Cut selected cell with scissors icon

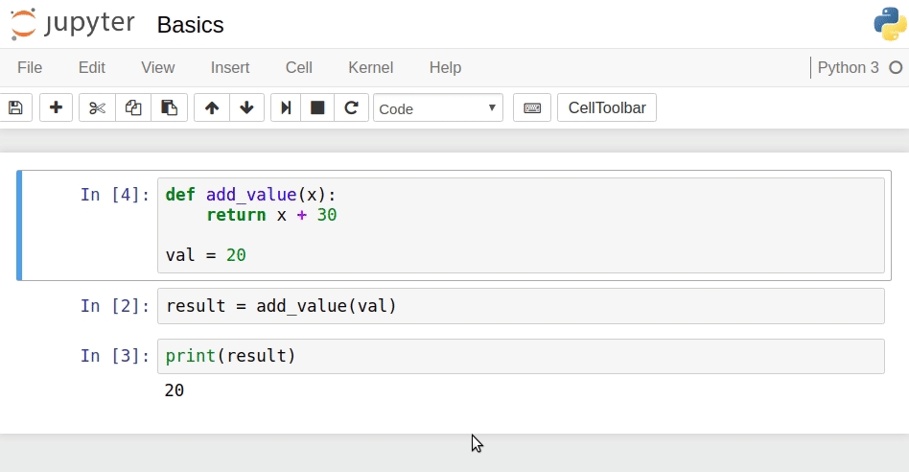[x=97, y=107]
